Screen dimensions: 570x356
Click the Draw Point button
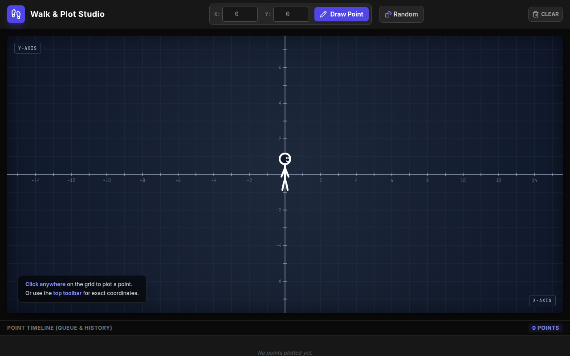pos(342,14)
